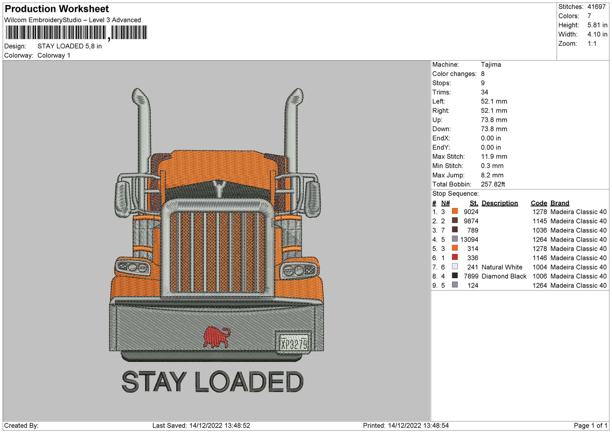Click the gray swatch in stop row 9

pyautogui.click(x=455, y=285)
